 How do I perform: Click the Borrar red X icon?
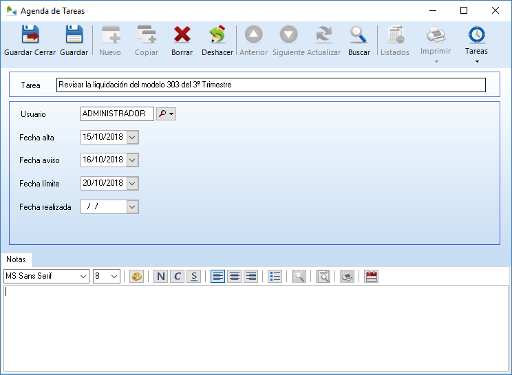[x=182, y=34]
